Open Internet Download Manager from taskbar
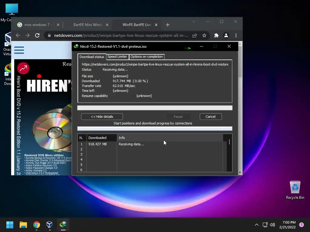This screenshot has width=310, height=232. (x=63, y=225)
